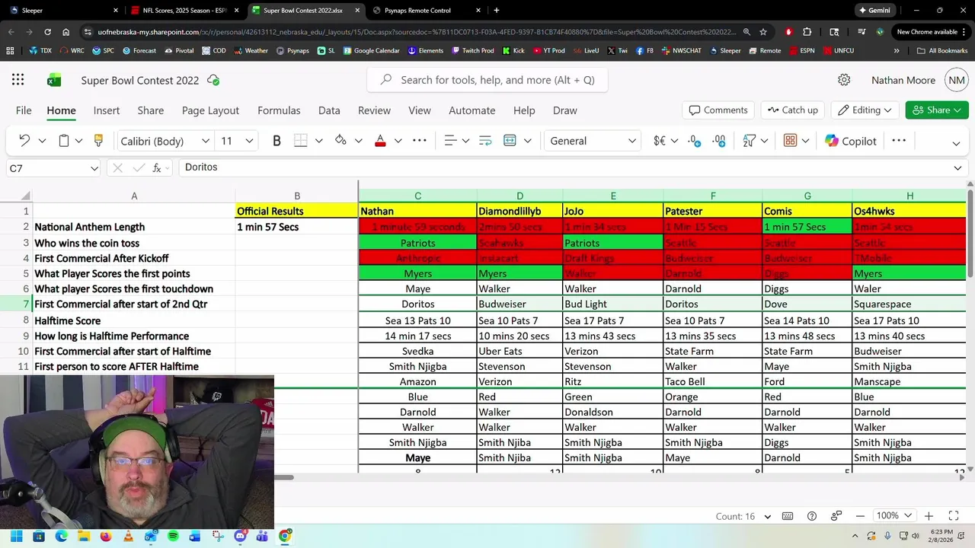
Task: Expand the Name Box dropdown for C7
Action: coord(94,168)
